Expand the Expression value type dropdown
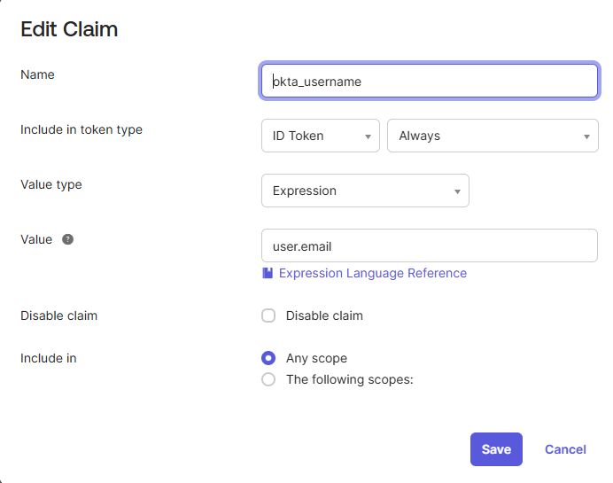The height and width of the screenshot is (483, 613). pyautogui.click(x=365, y=191)
